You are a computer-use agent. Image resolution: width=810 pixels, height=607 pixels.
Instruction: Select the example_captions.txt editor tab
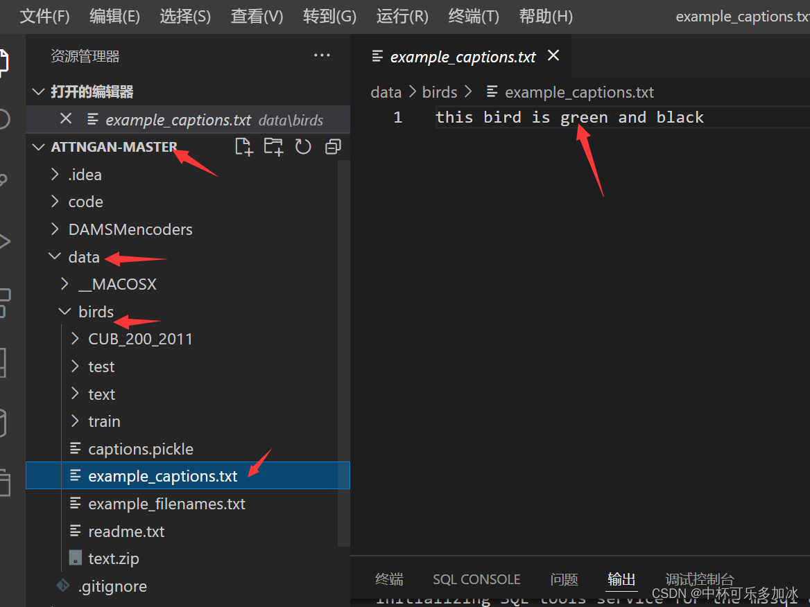461,56
